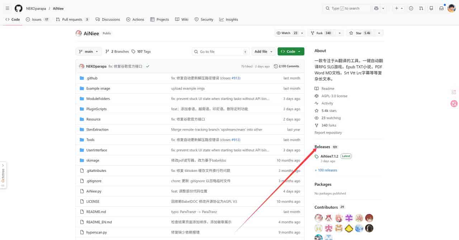Open notifications inbox icon
The width and height of the screenshot is (459, 240).
441,8
